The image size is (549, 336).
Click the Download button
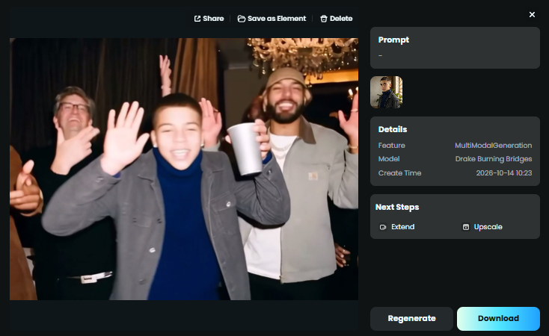498,319
